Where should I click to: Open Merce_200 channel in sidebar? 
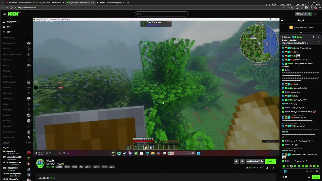point(17,38)
